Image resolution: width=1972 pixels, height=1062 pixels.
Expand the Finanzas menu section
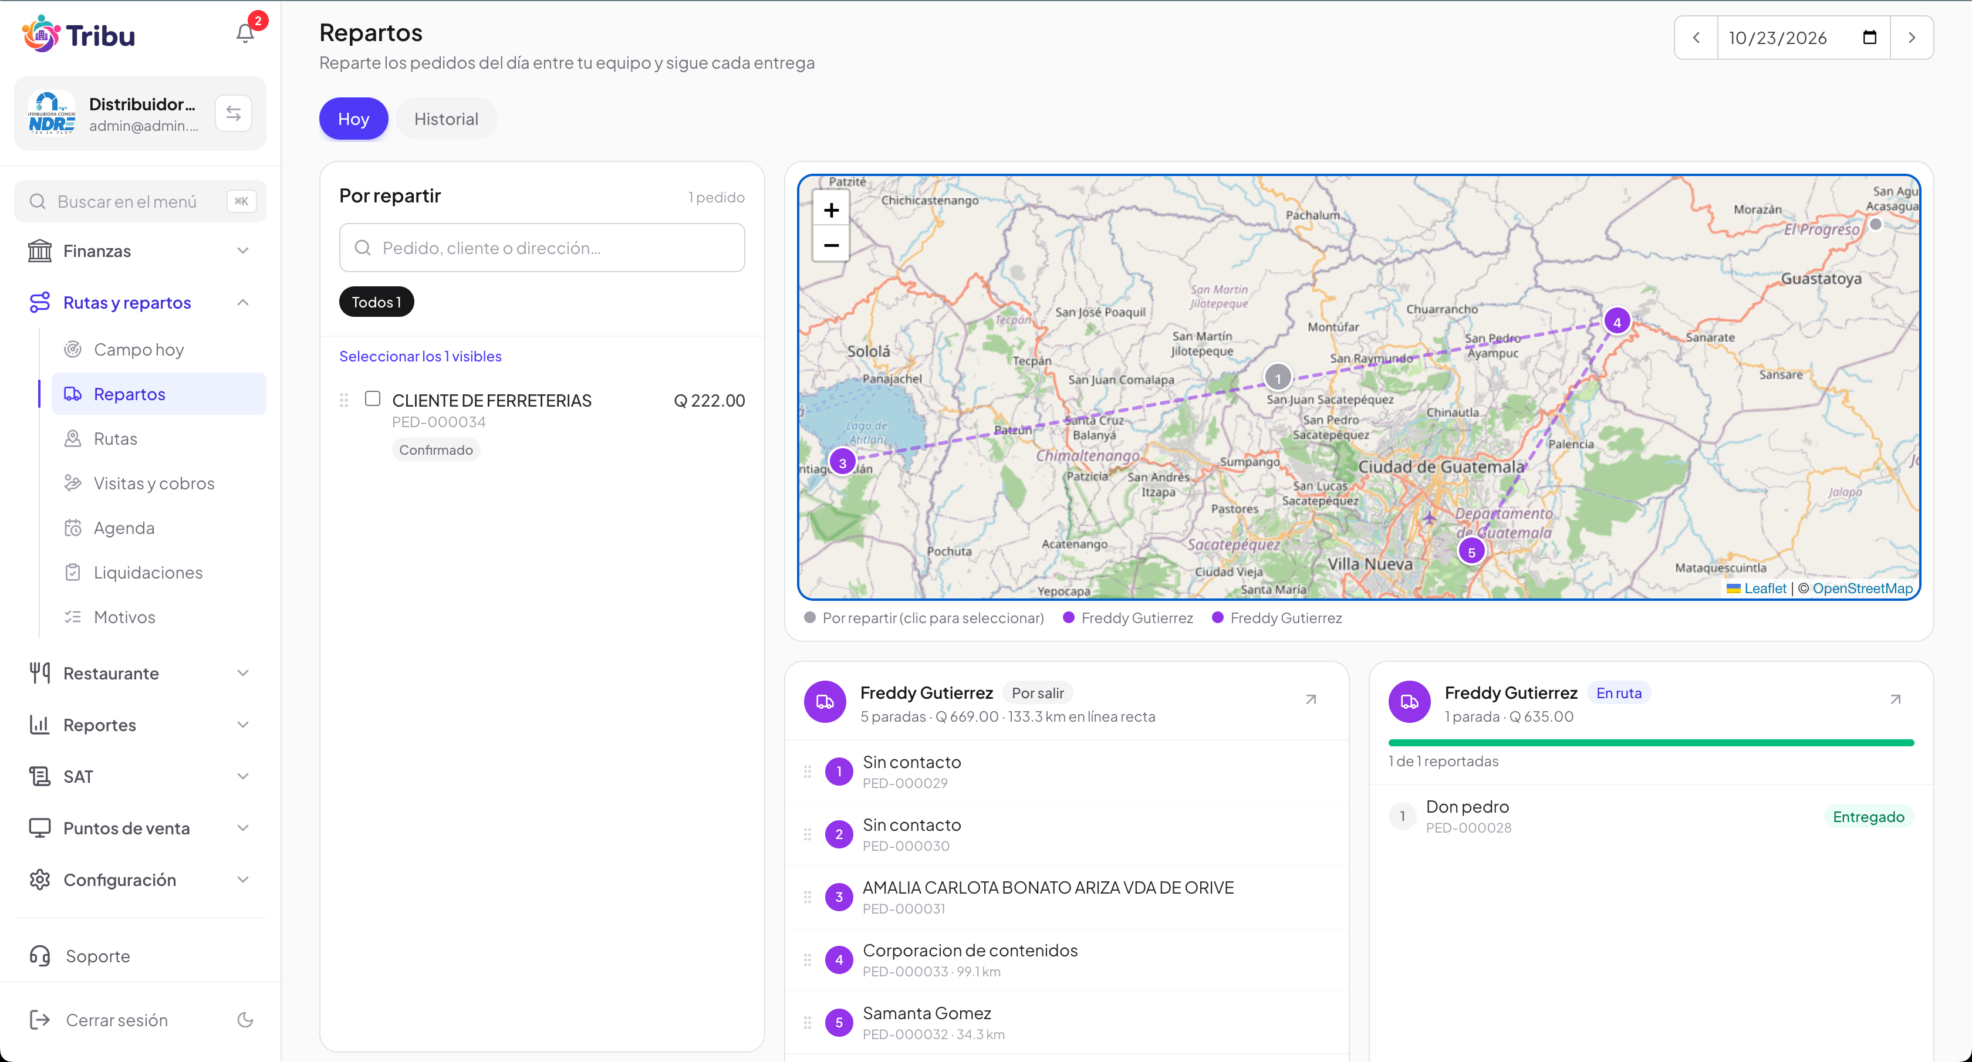pyautogui.click(x=140, y=251)
